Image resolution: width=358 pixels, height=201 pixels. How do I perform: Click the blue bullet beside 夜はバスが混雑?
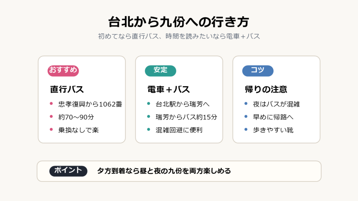(246, 103)
